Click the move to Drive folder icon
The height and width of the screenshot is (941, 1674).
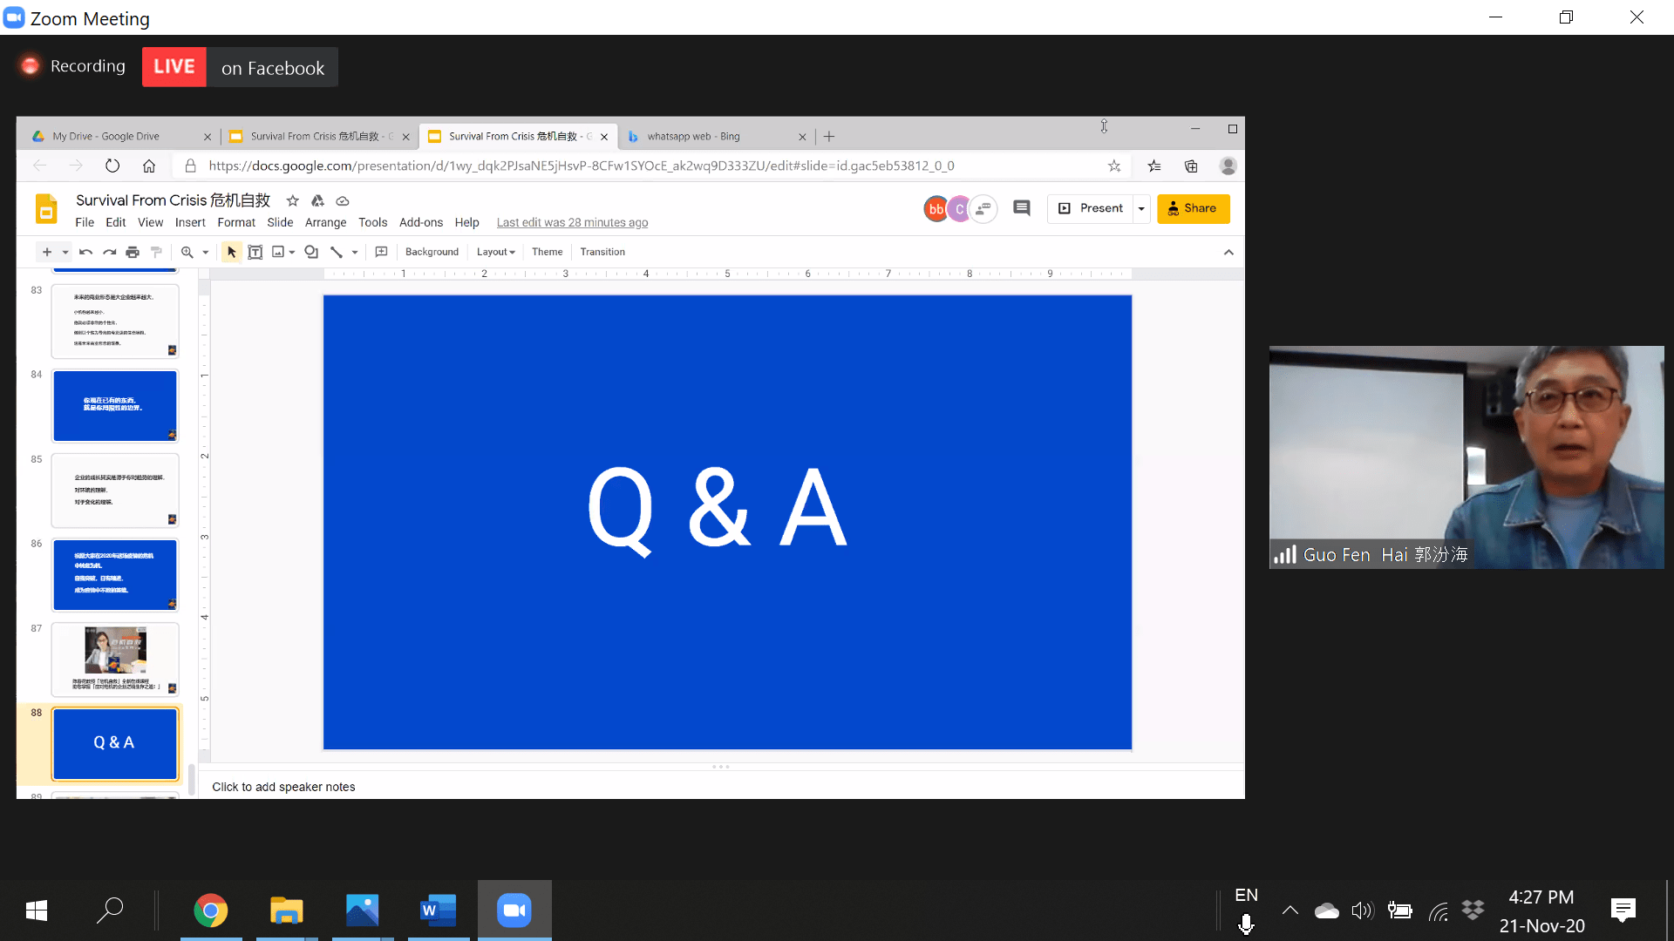[317, 200]
